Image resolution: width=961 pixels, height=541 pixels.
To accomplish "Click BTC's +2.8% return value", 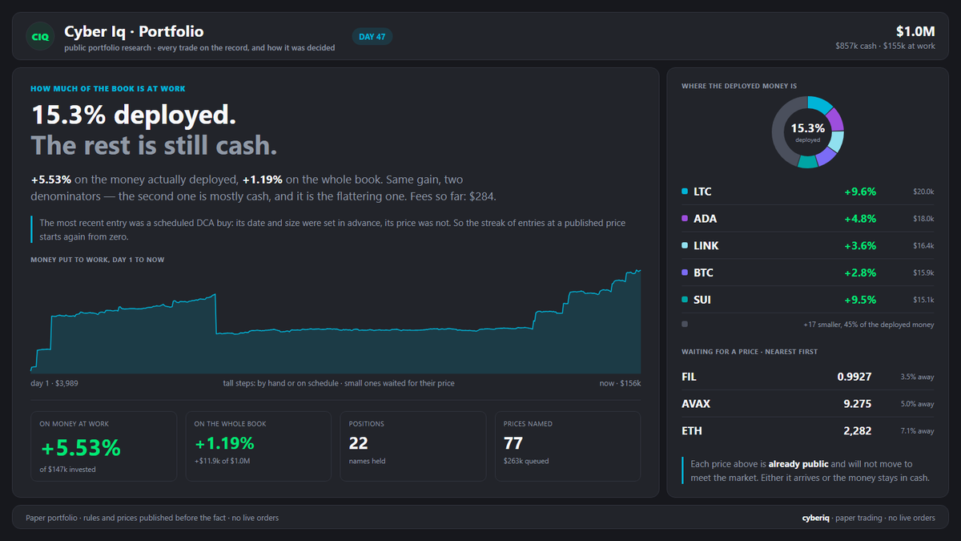I will 860,274.
